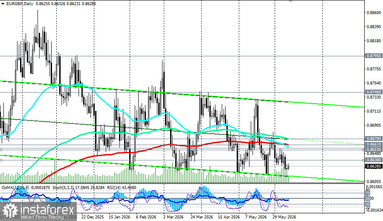
Task: Click the 29 May 2026 date label
Action: click(284, 217)
